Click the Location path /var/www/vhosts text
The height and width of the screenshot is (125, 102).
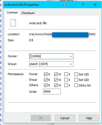click(40, 34)
